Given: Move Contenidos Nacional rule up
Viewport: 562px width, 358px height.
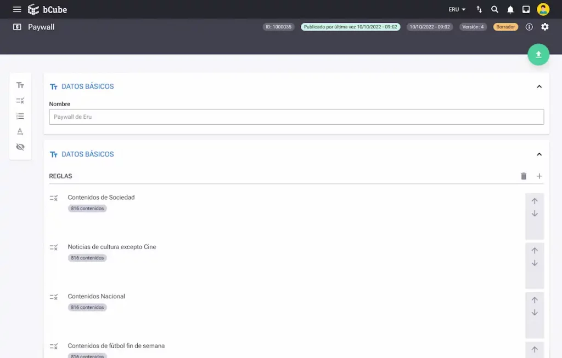Looking at the screenshot, I should [535, 300].
